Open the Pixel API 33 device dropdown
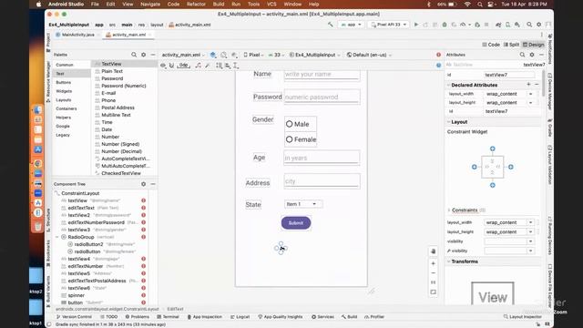This screenshot has width=583, height=328. 389,25
